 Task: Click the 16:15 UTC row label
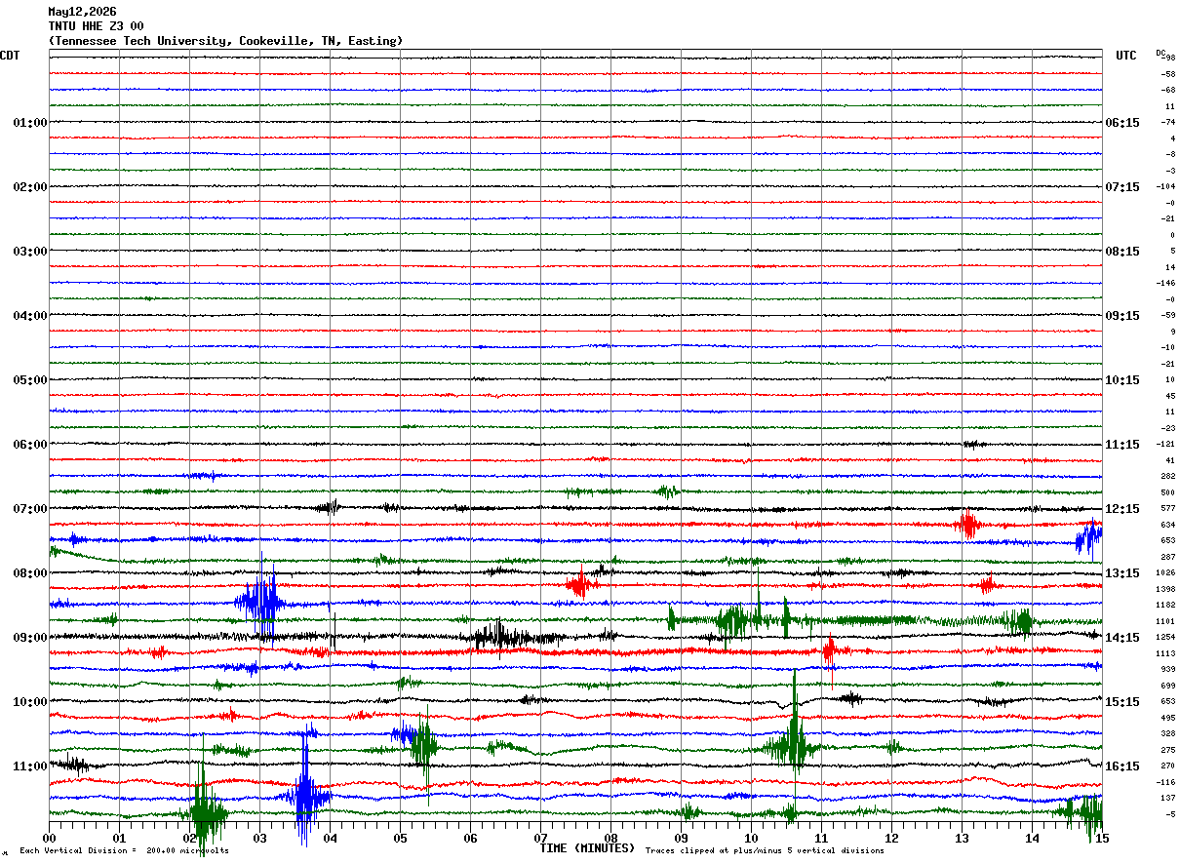(x=1121, y=766)
